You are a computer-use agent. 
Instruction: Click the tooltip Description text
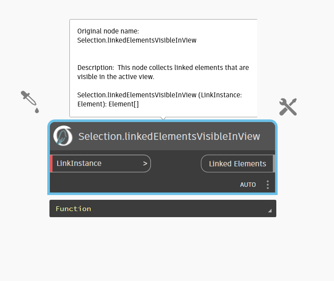point(163,72)
